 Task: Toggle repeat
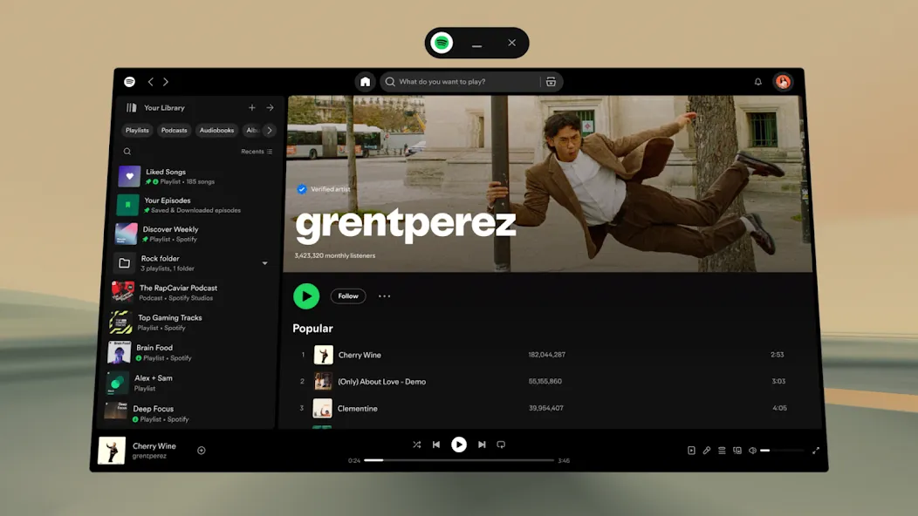tap(501, 445)
